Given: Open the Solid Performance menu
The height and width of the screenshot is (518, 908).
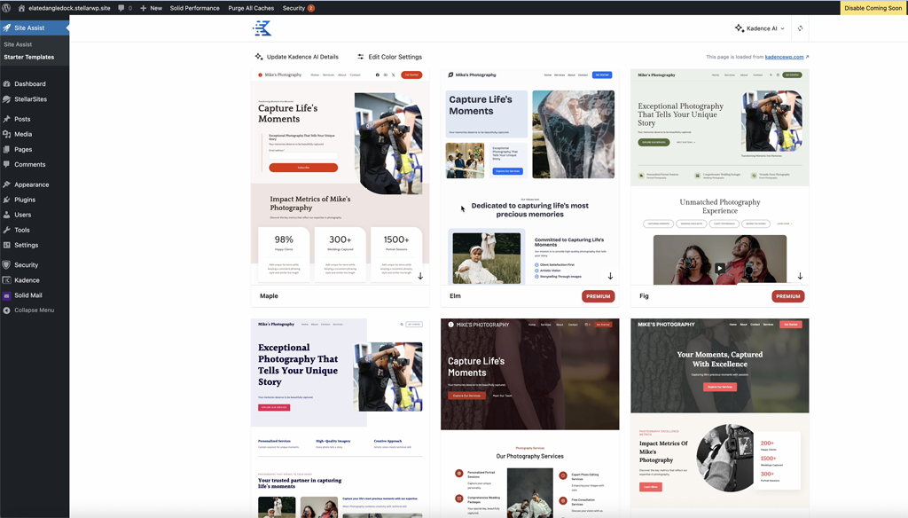Looking at the screenshot, I should pos(194,8).
